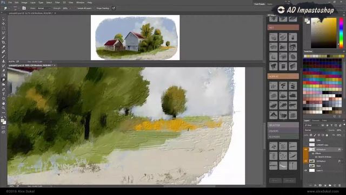This screenshot has height=195, width=346.
Task: Select the Clone Stamp tool
Action: tap(3, 61)
